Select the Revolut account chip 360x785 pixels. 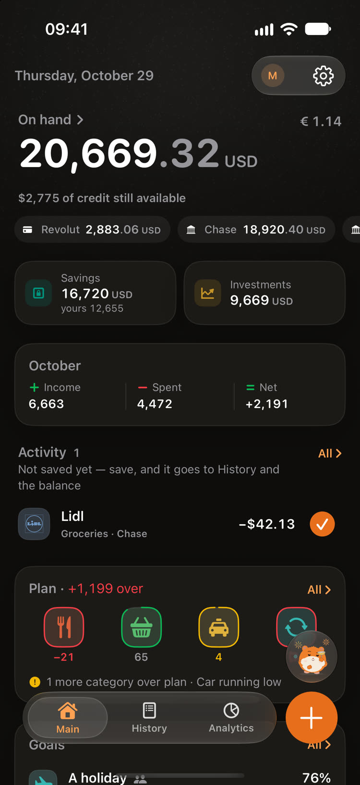pyautogui.click(x=92, y=230)
